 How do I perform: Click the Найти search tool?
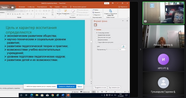tap(95, 10)
